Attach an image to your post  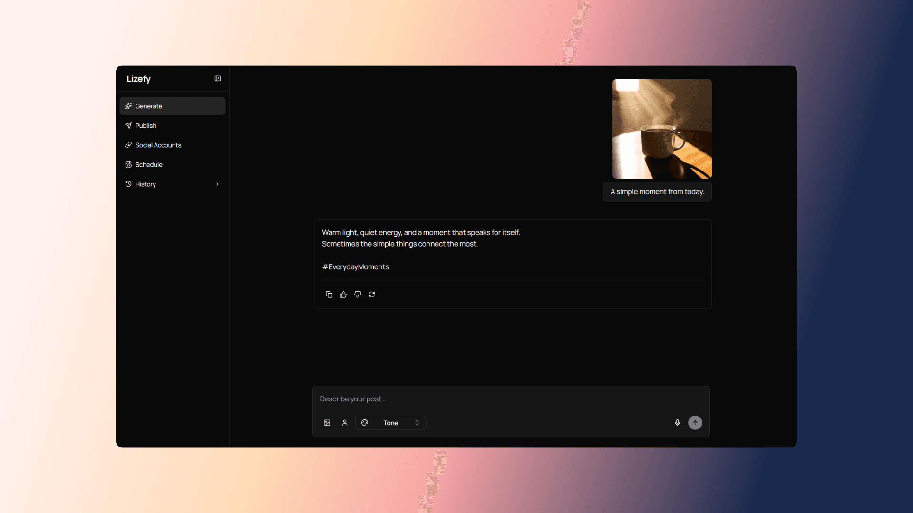(x=326, y=423)
